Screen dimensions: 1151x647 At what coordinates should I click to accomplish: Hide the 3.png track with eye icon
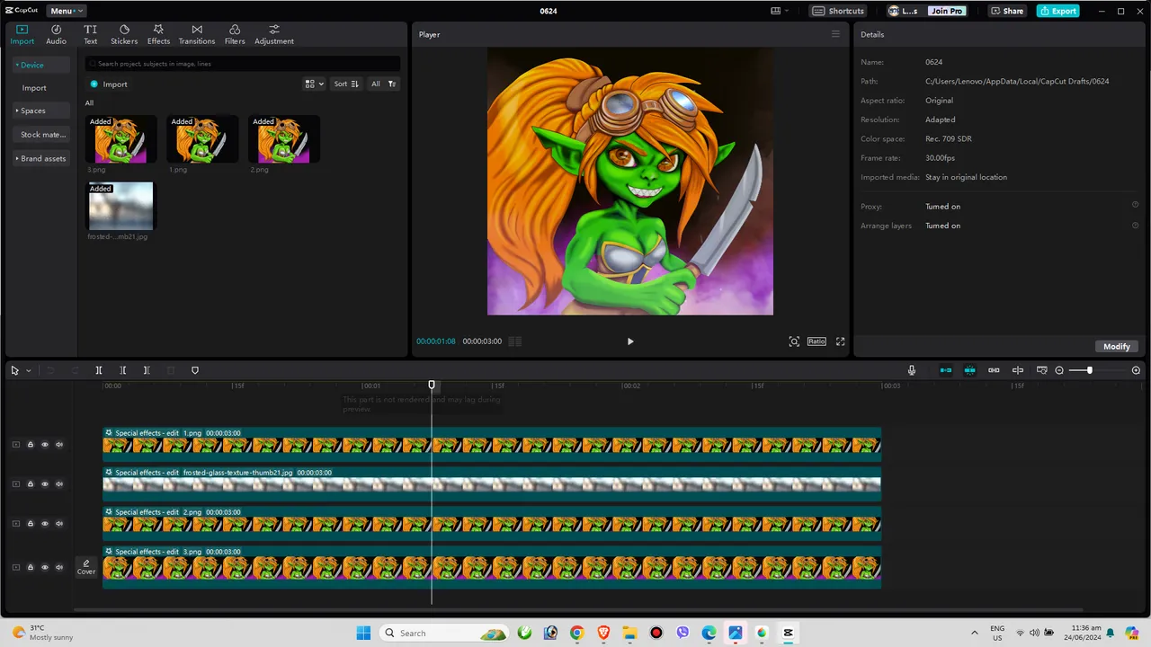pos(45,567)
